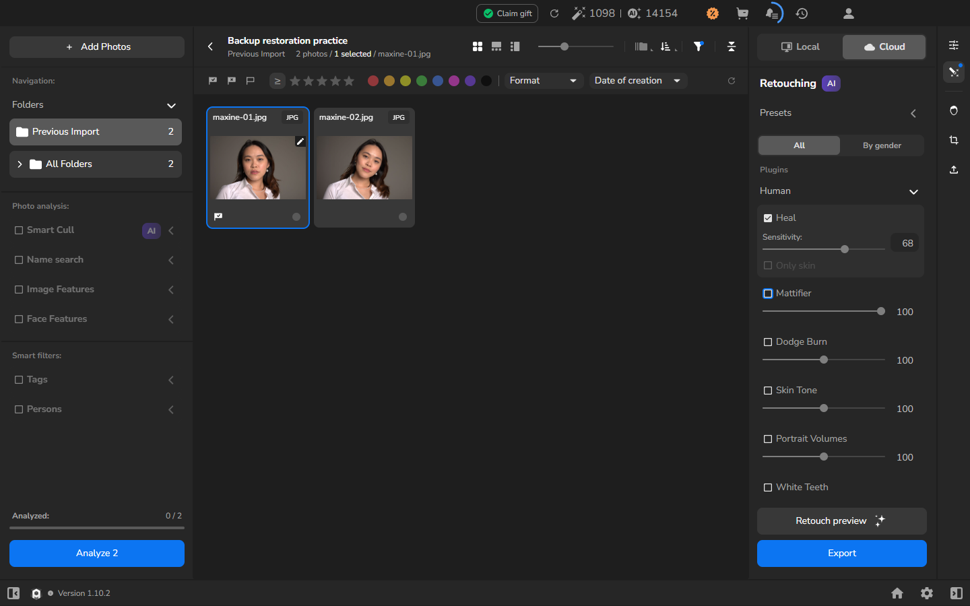This screenshot has height=606, width=970.
Task: Expand the Image Features chevron
Action: click(171, 290)
